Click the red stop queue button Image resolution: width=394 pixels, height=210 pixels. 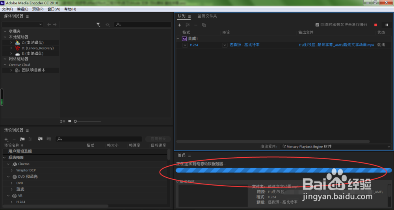point(375,25)
